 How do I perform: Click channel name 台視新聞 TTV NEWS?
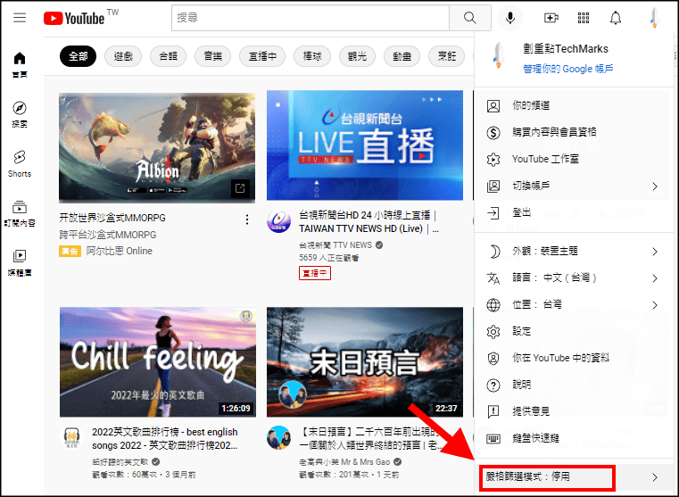[x=335, y=245]
